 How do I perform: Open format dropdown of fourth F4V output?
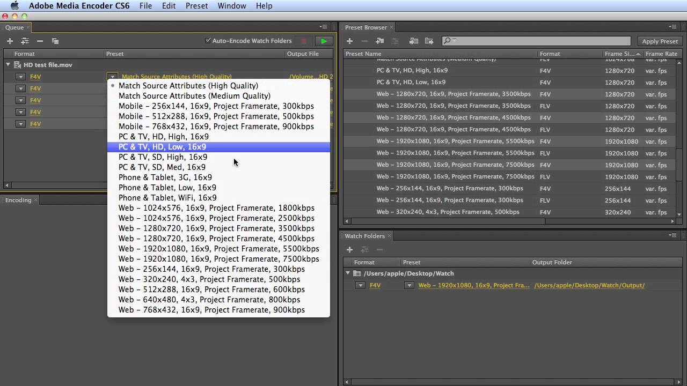20,112
